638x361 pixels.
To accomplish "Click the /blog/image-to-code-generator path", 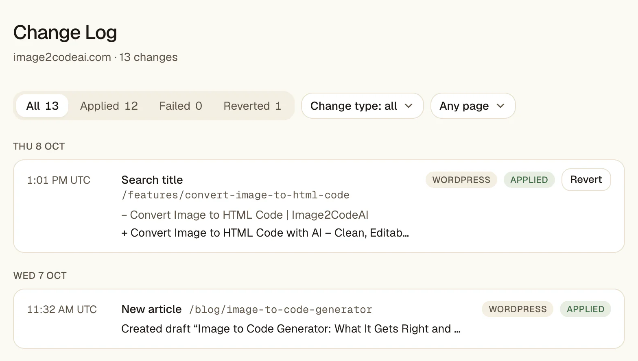I will click(x=281, y=310).
